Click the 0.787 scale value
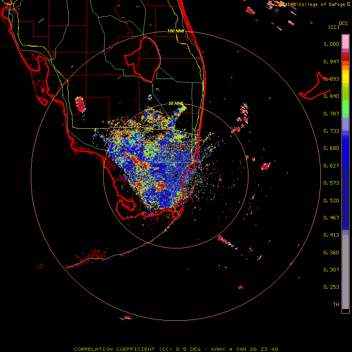 tap(331, 113)
